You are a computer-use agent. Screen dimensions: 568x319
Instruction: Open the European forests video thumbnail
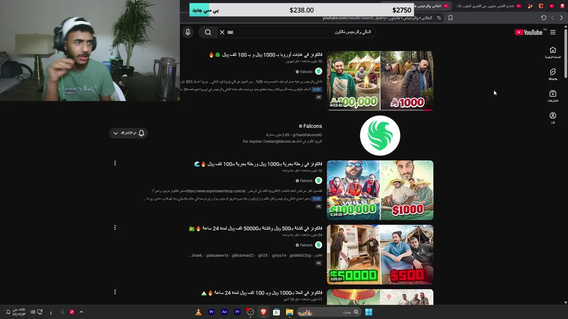(x=380, y=80)
